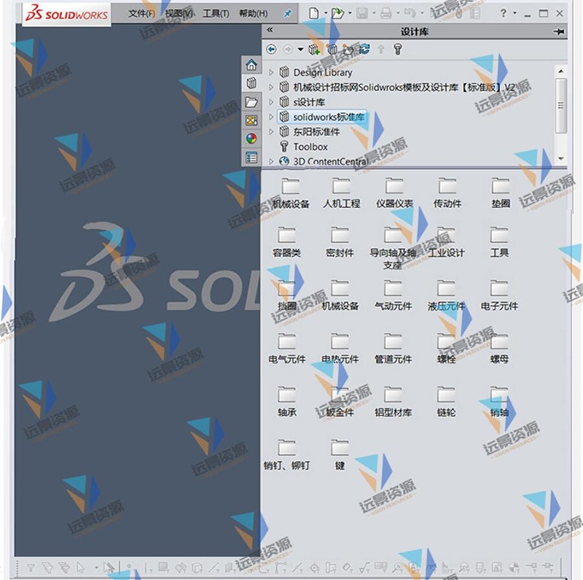Screen dimensions: 583x580
Task: Pin the menu bar in place
Action: [x=287, y=14]
